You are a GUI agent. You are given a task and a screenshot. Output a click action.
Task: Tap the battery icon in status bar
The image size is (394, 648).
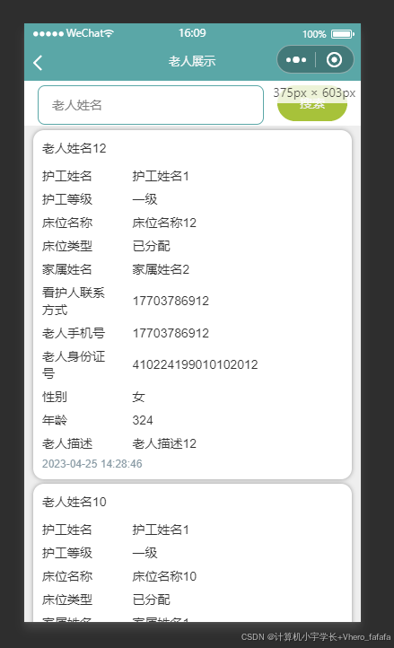342,34
